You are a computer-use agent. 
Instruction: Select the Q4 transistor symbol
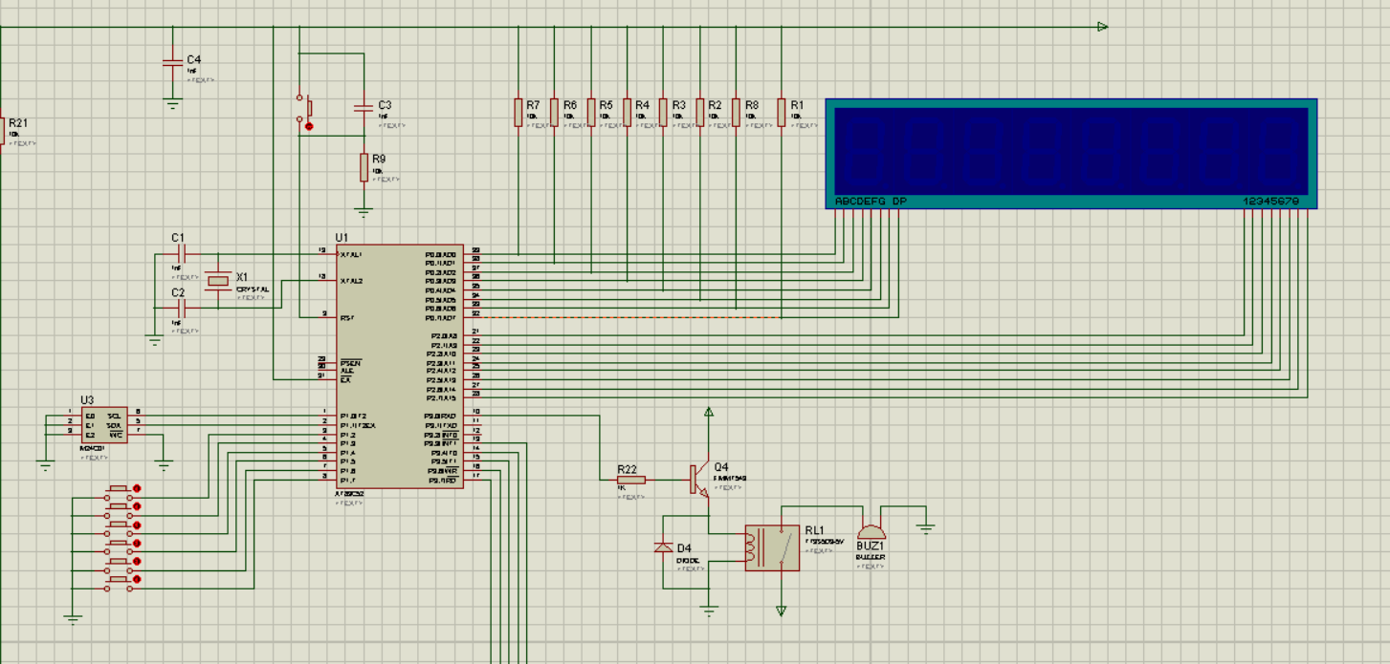tap(697, 480)
